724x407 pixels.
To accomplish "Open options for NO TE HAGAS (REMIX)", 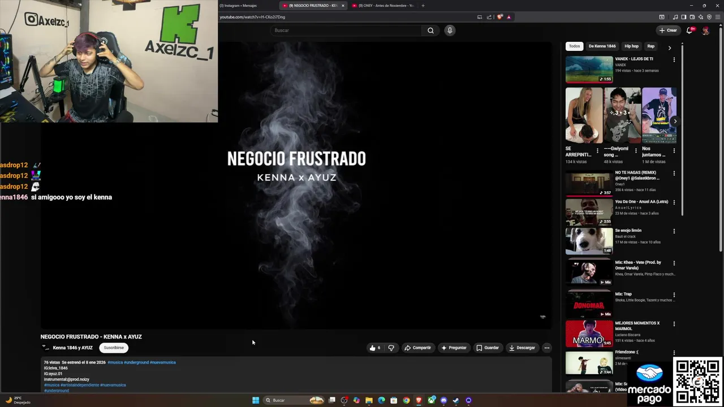I will 674,174.
